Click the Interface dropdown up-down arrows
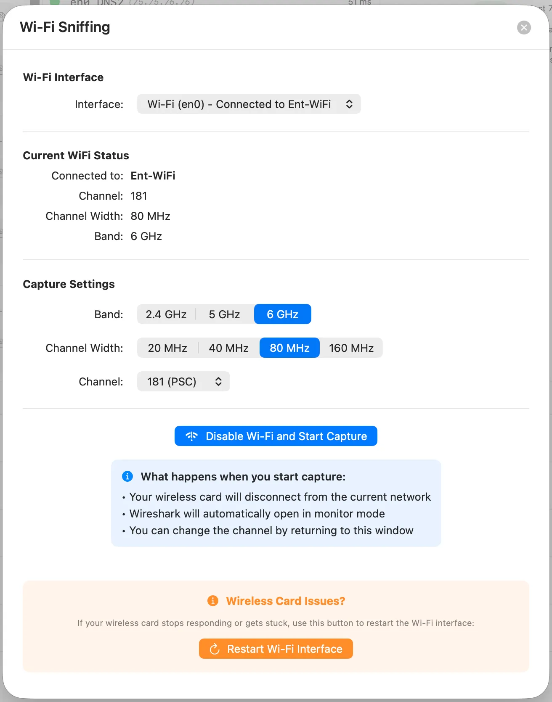Image resolution: width=552 pixels, height=702 pixels. coord(349,104)
